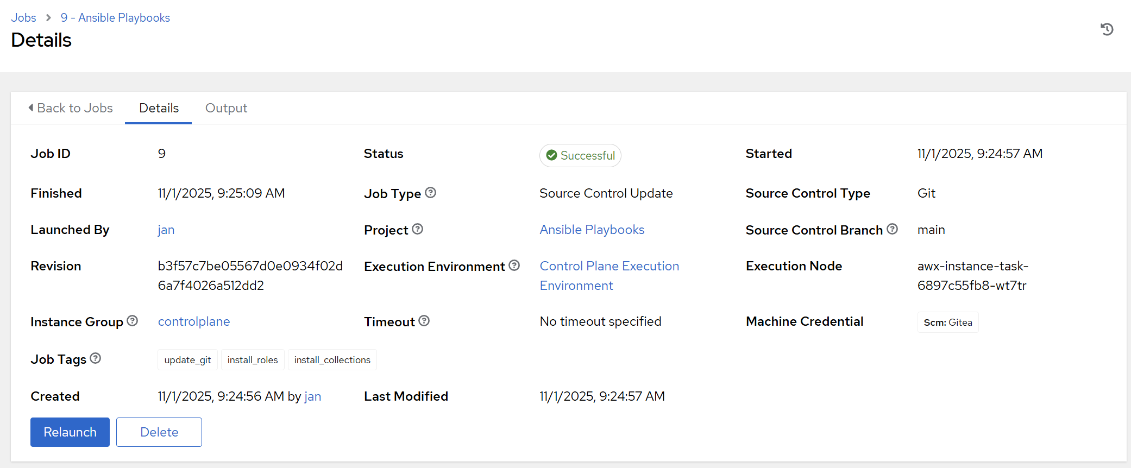Screen dimensions: 1131x468
Task: Open the Timeout help icon
Action: point(424,321)
